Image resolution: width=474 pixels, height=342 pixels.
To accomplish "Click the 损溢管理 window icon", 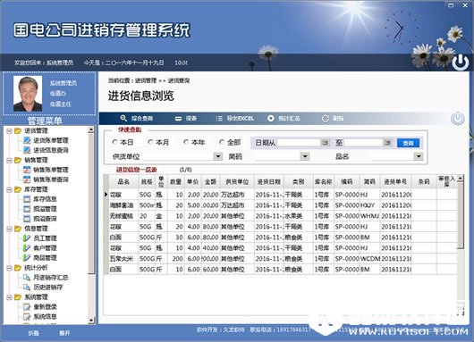I will (x=27, y=209).
